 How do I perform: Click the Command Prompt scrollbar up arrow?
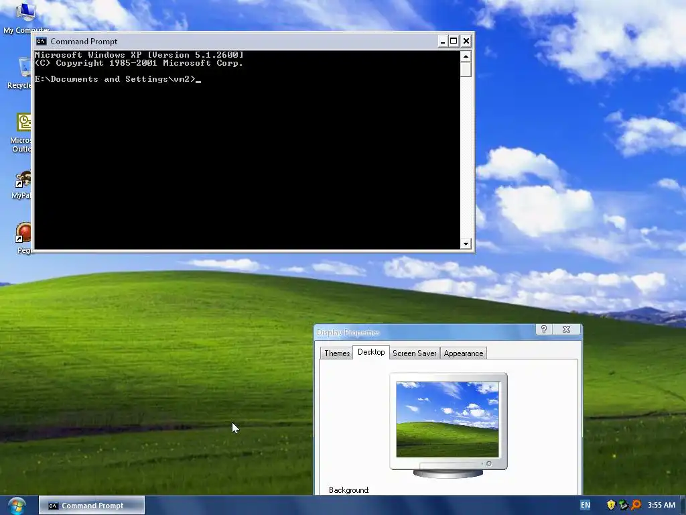pos(466,56)
